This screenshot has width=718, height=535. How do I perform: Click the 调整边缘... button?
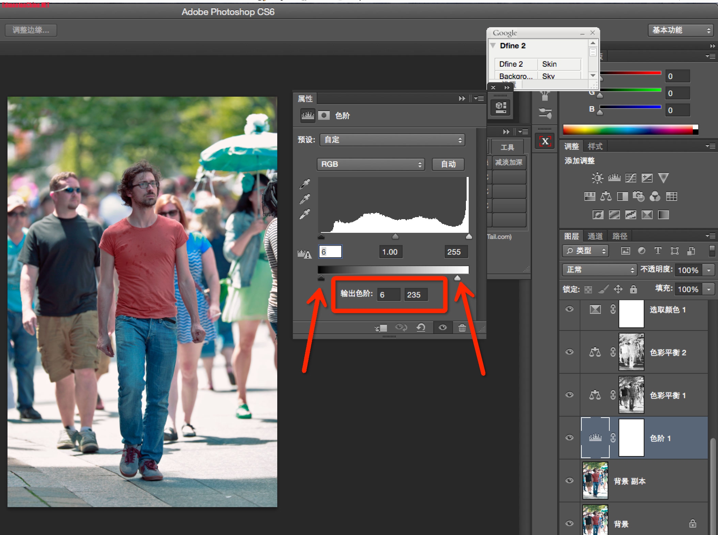(31, 30)
